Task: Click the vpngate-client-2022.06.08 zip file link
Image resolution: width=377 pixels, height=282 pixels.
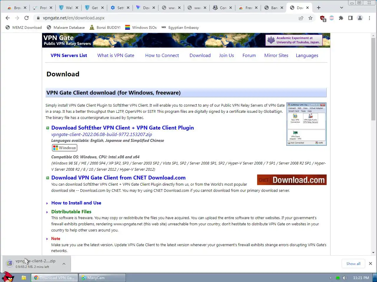Action: [102, 135]
